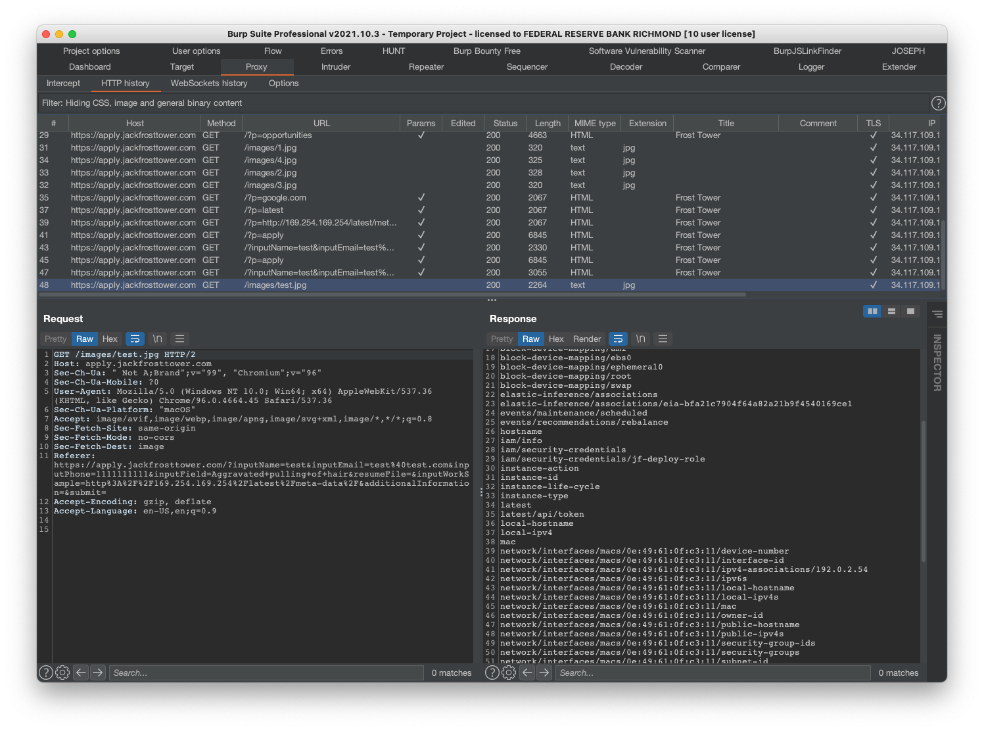This screenshot has height=731, width=984.
Task: Toggle show non-printable characters in Response panel
Action: point(640,339)
